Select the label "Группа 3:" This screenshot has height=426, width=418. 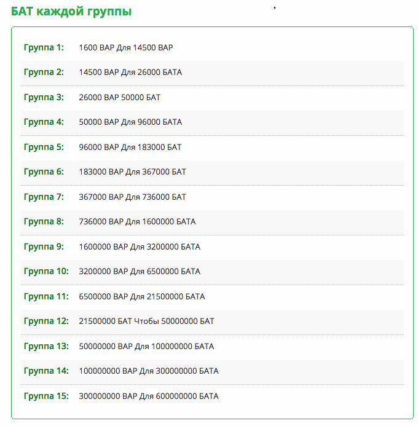pyautogui.click(x=44, y=97)
